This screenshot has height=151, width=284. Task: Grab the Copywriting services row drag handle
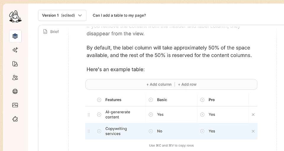[89, 131]
